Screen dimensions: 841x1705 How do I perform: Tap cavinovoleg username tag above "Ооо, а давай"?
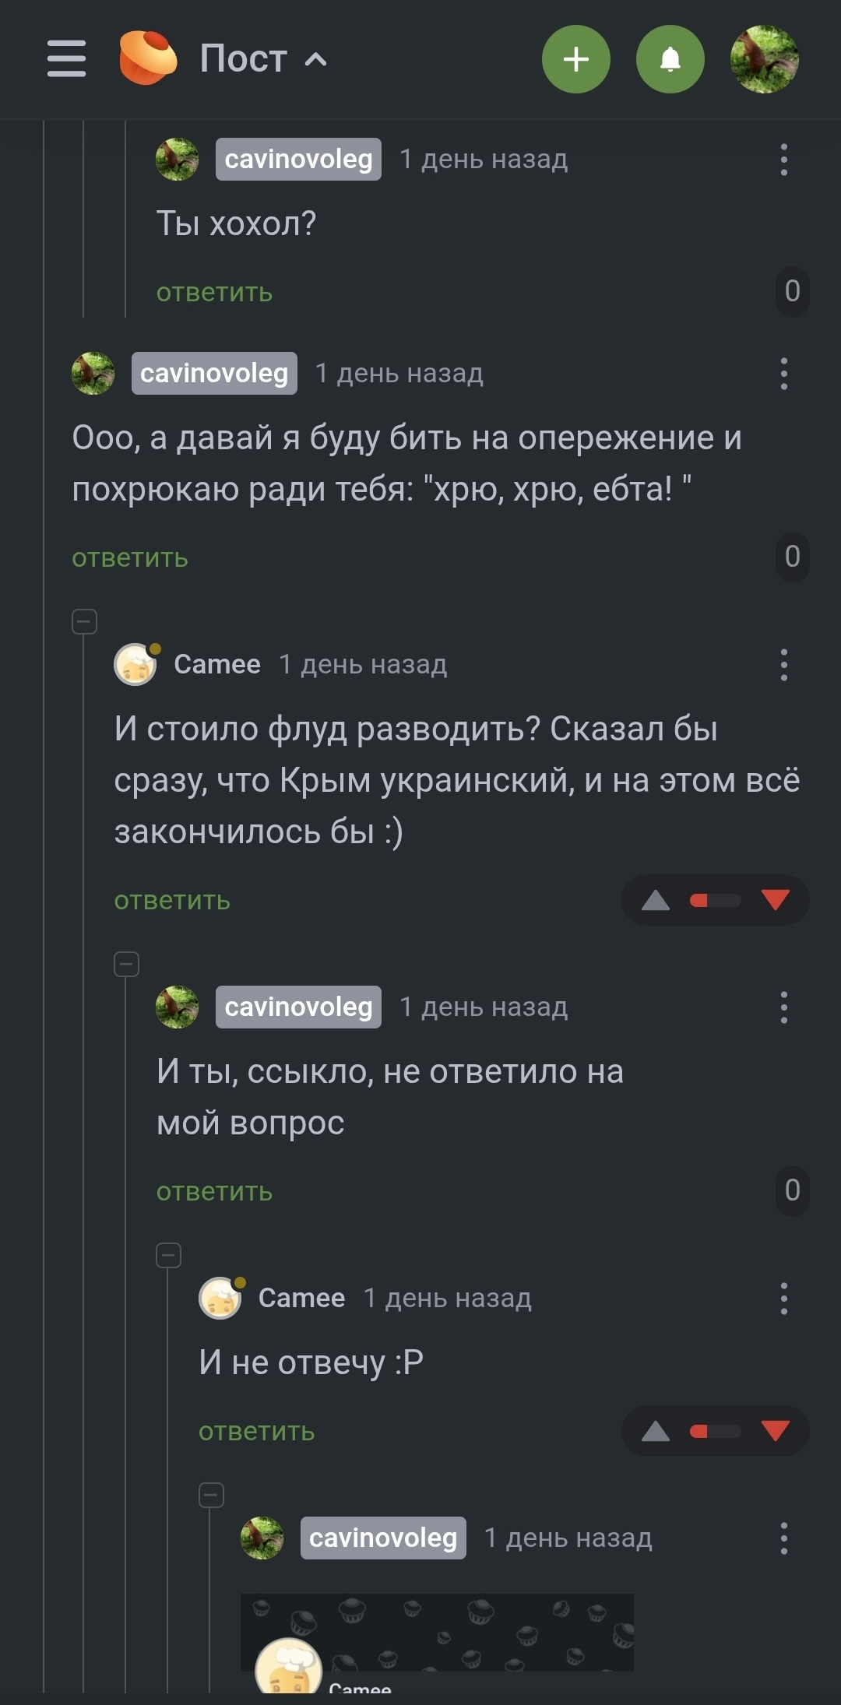214,374
